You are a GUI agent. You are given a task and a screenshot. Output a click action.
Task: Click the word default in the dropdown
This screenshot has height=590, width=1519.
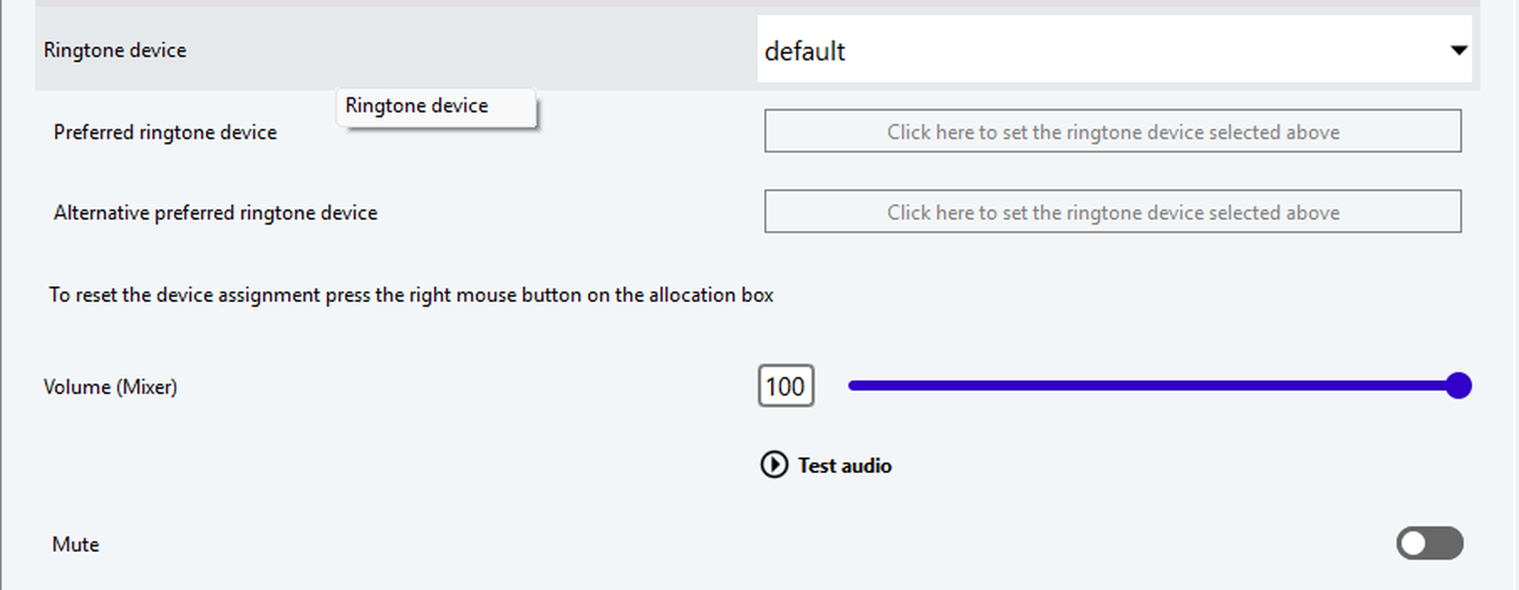804,52
